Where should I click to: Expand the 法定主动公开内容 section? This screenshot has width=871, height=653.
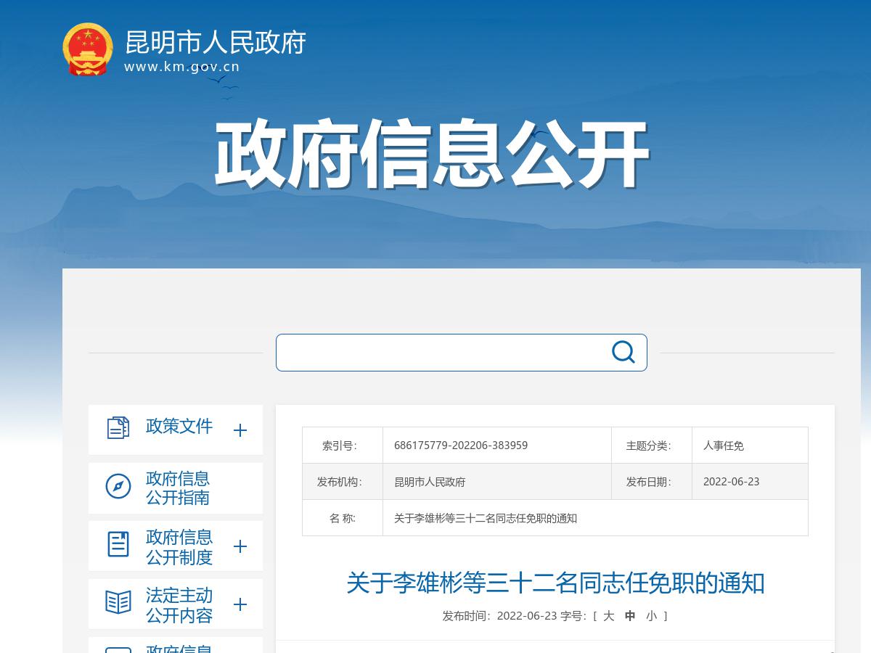(x=240, y=604)
